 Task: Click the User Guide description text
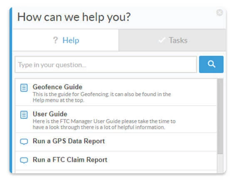(x=104, y=124)
